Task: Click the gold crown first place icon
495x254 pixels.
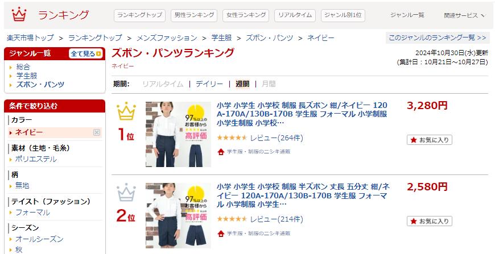Action: click(126, 111)
